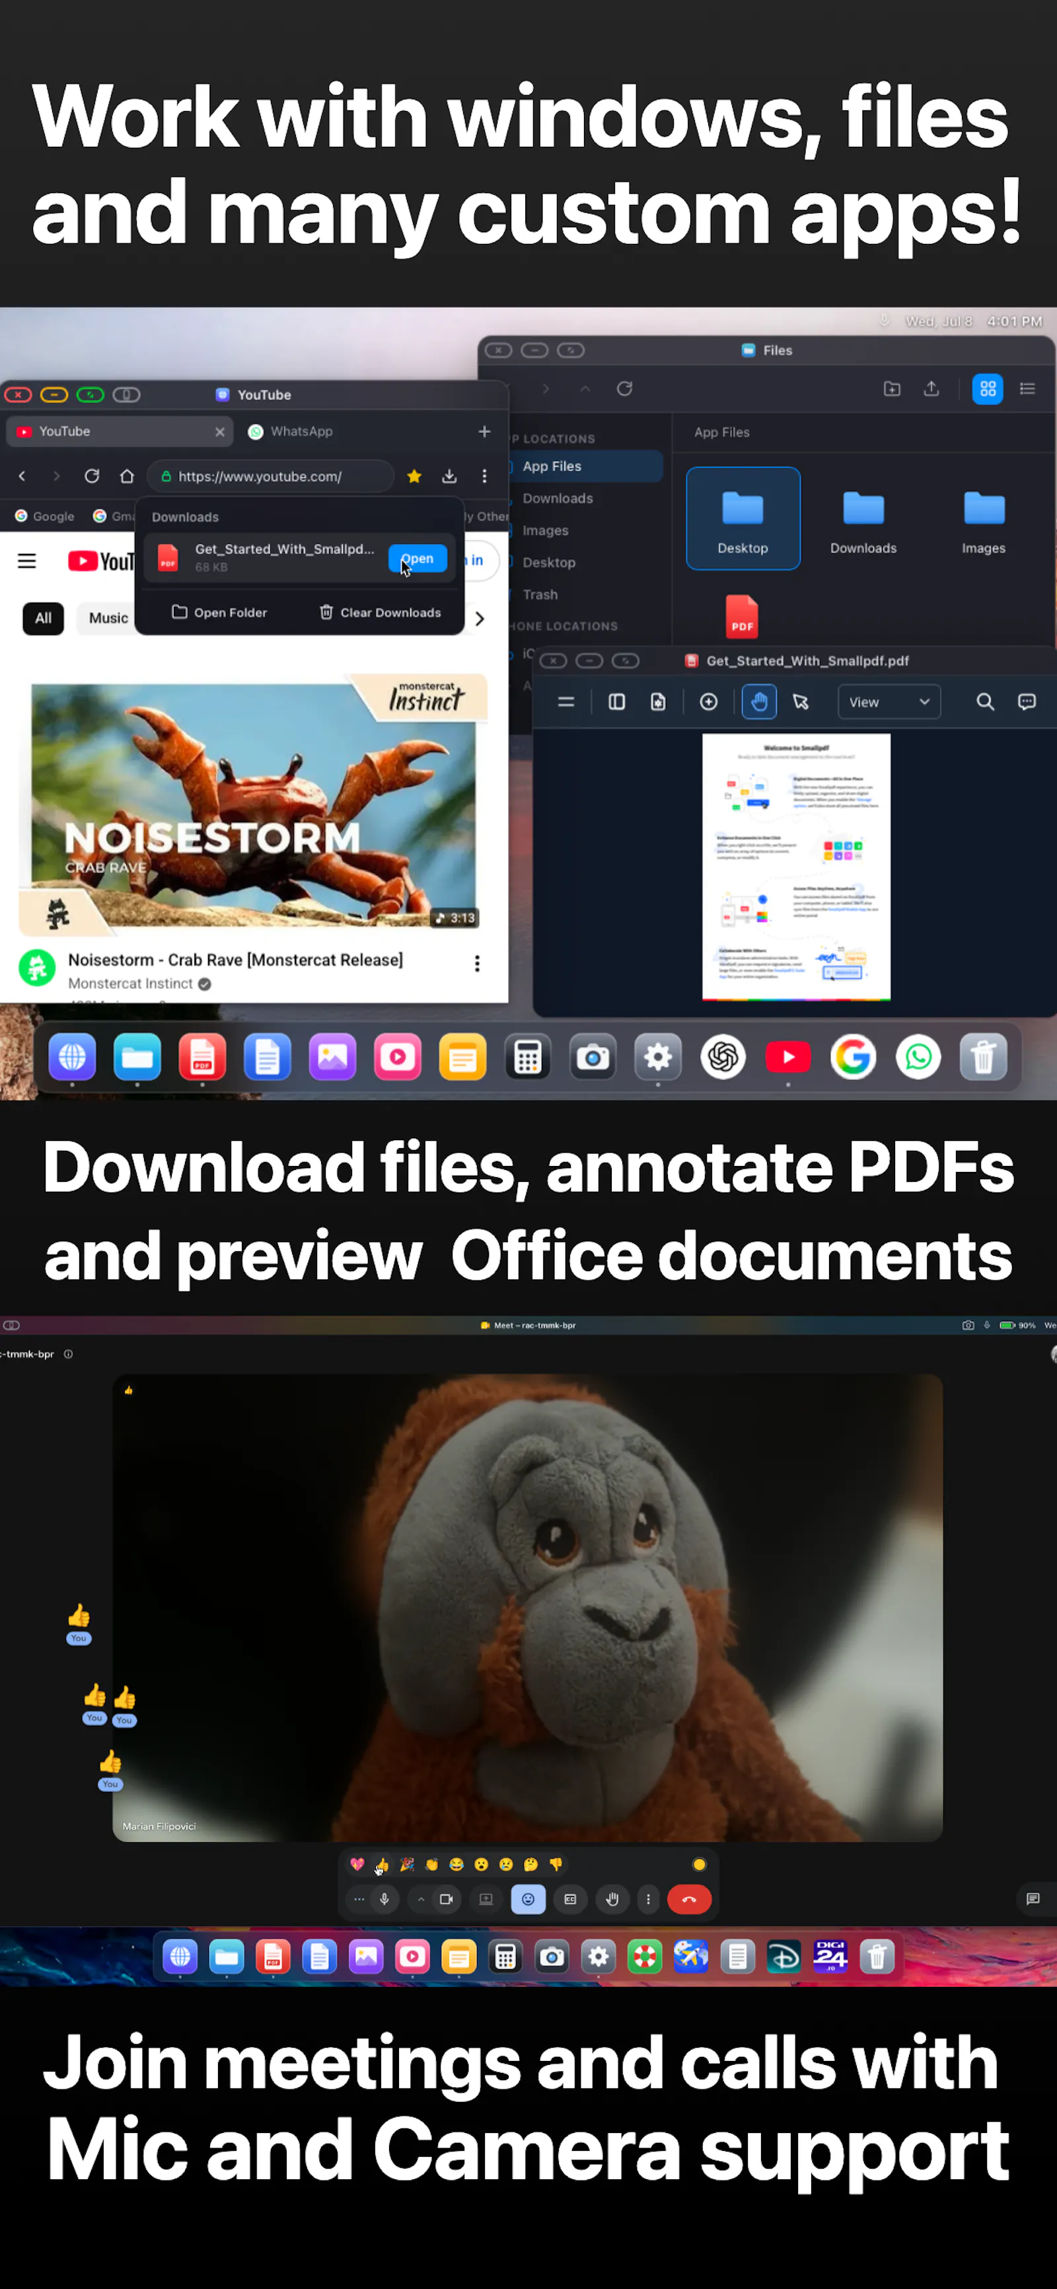Open the YouTube hamburger menu
This screenshot has width=1057, height=2289.
(x=26, y=561)
